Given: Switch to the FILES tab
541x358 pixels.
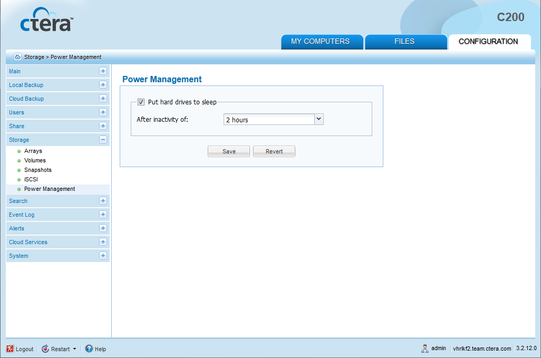Looking at the screenshot, I should tap(406, 41).
